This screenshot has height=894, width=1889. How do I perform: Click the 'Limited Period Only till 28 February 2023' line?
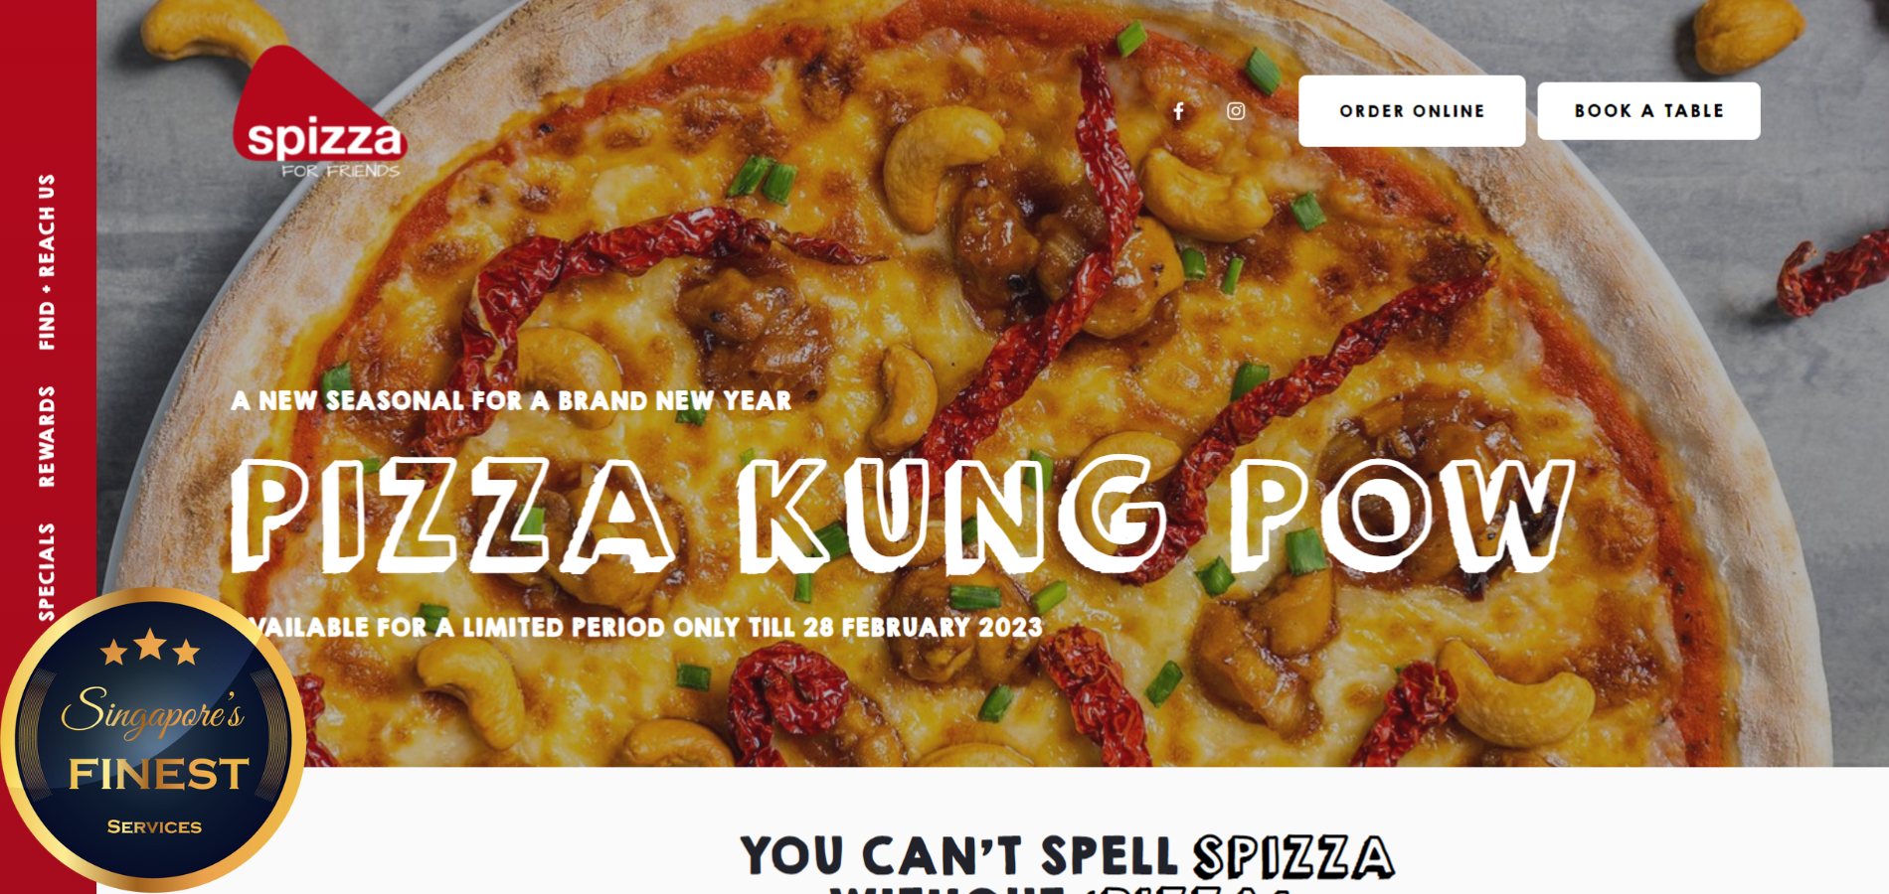click(645, 628)
